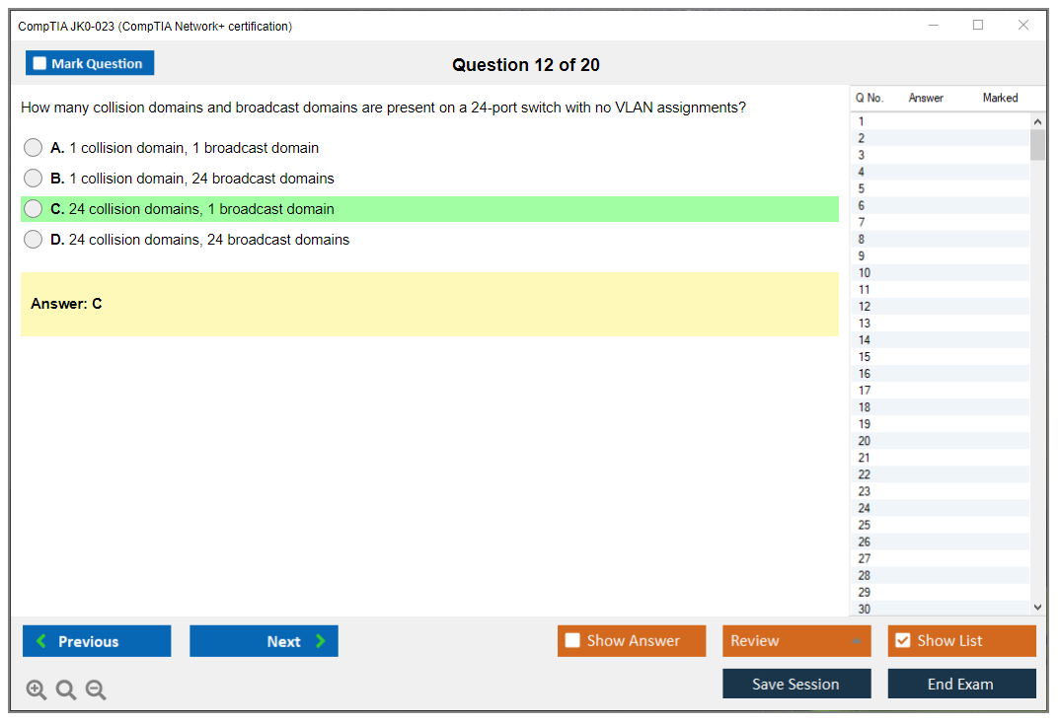Click the Save Session button

click(796, 684)
